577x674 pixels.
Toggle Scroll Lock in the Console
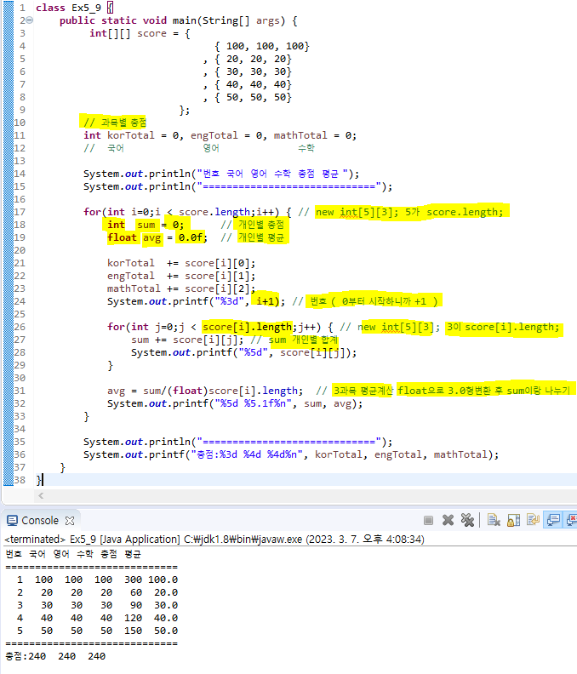513,521
